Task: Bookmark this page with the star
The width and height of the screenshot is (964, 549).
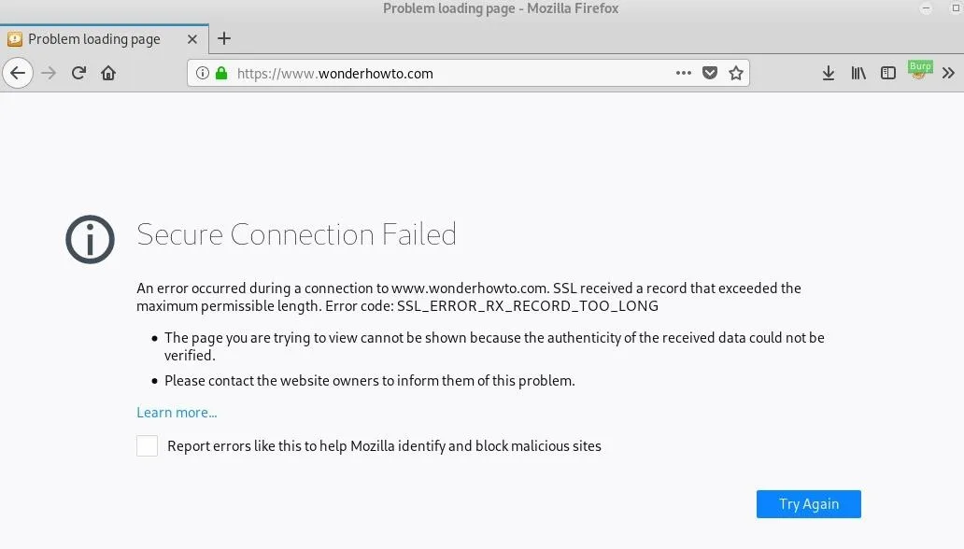Action: [x=736, y=73]
